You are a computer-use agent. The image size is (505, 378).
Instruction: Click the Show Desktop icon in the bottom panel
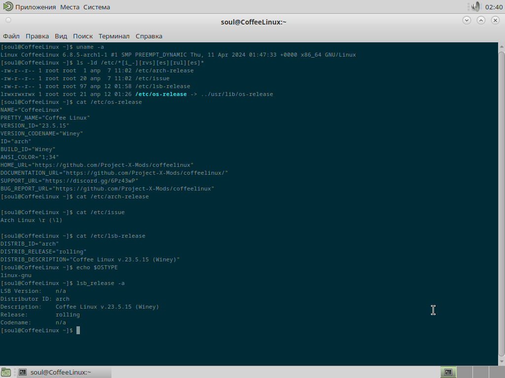(6, 372)
